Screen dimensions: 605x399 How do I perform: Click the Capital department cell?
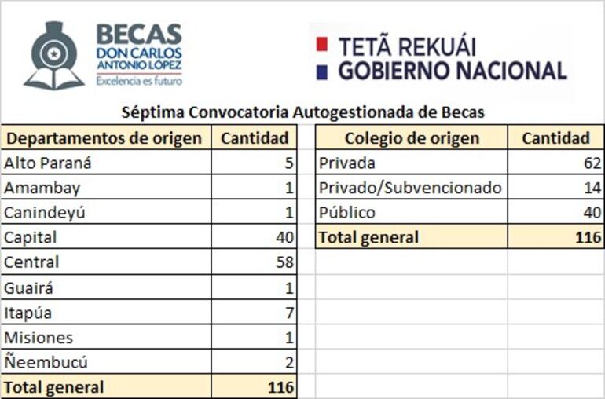tap(104, 237)
